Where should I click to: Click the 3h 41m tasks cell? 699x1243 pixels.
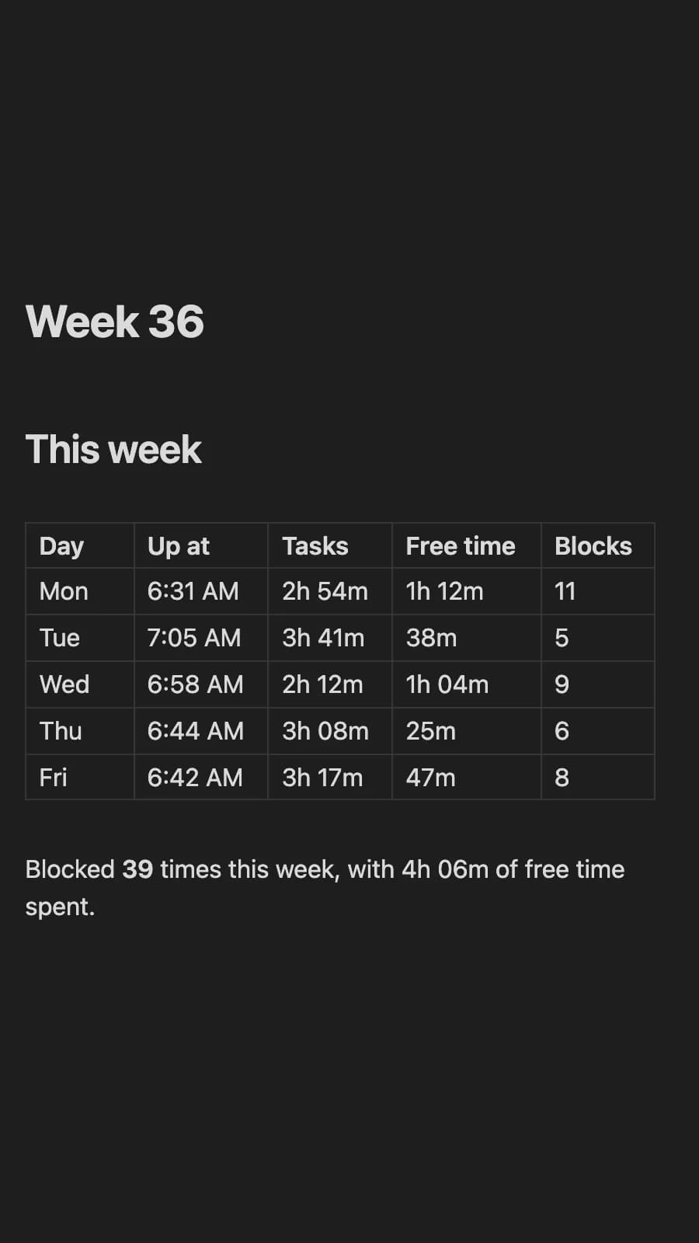(x=330, y=638)
